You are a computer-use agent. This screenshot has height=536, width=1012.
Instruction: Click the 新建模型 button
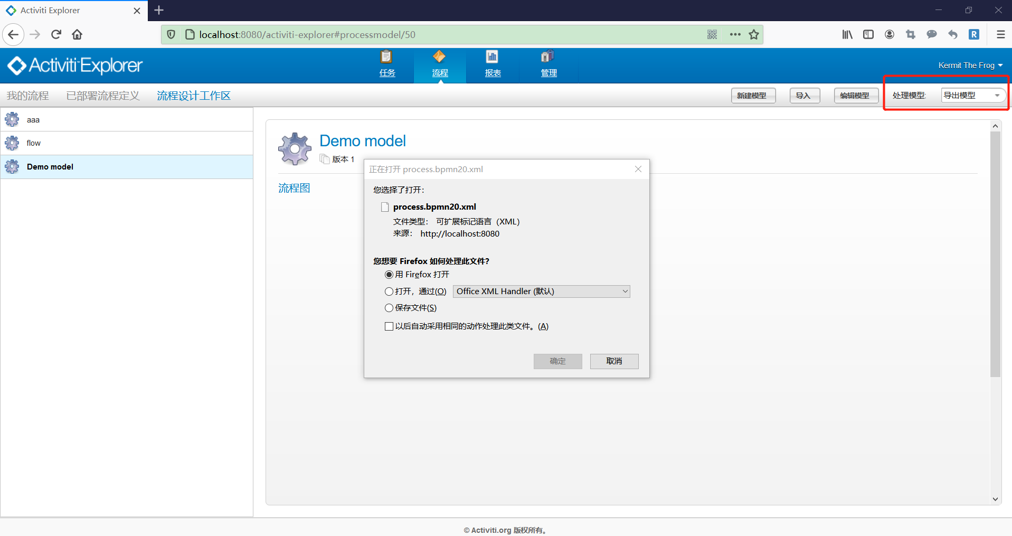tap(753, 96)
